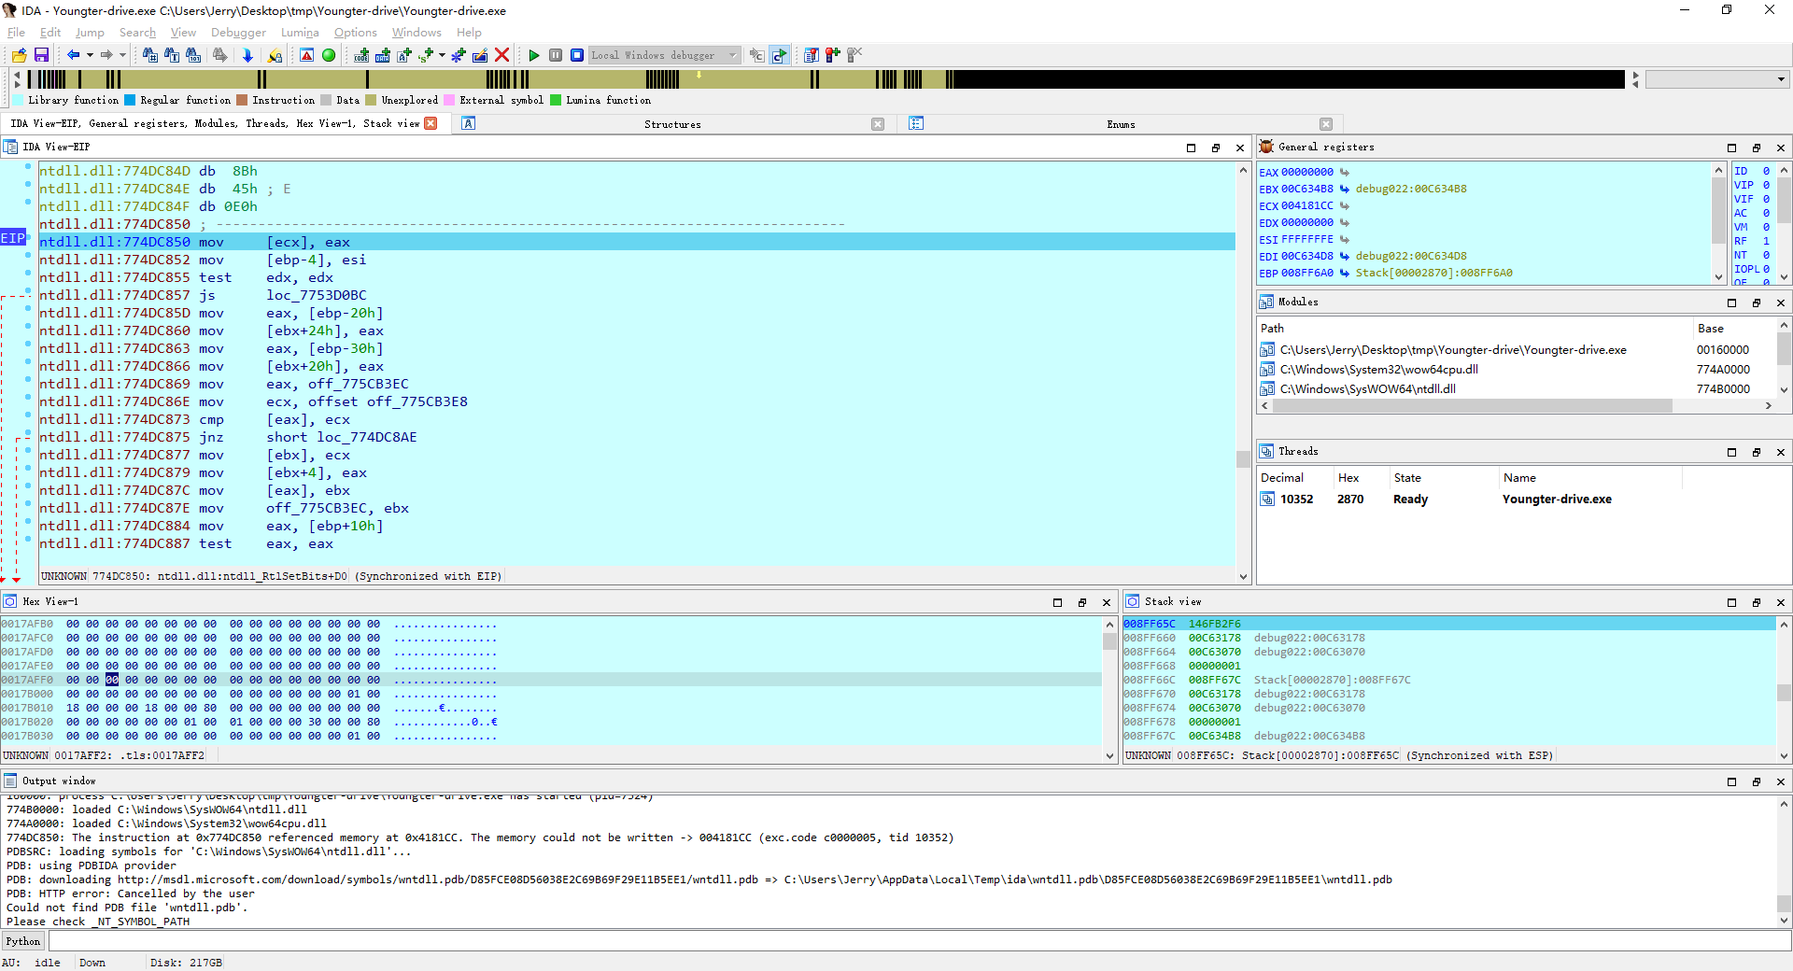Screen dimensions: 1793x971
Task: Open the Jump menu
Action: tap(90, 33)
